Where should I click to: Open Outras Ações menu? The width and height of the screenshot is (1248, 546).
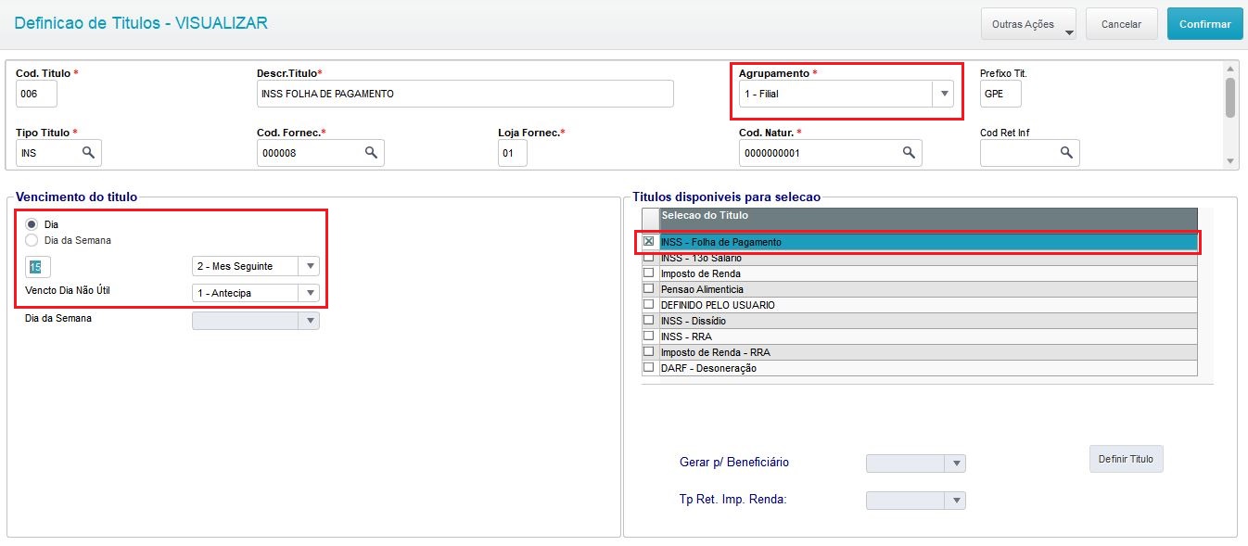(x=1028, y=24)
